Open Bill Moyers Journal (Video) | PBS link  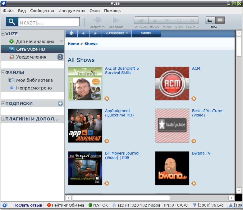pyautogui.click(x=122, y=155)
